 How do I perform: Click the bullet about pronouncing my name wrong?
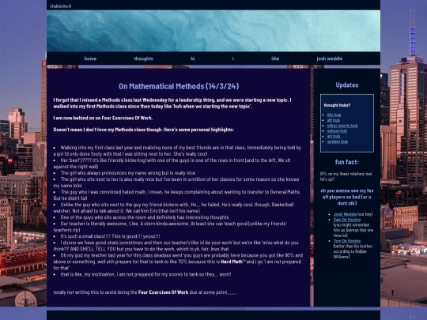pos(128,173)
